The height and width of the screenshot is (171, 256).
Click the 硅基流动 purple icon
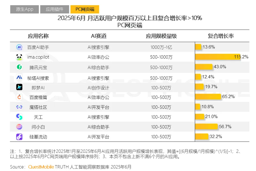(x=19, y=137)
